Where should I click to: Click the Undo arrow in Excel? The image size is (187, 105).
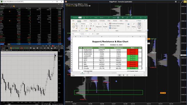point(87,17)
